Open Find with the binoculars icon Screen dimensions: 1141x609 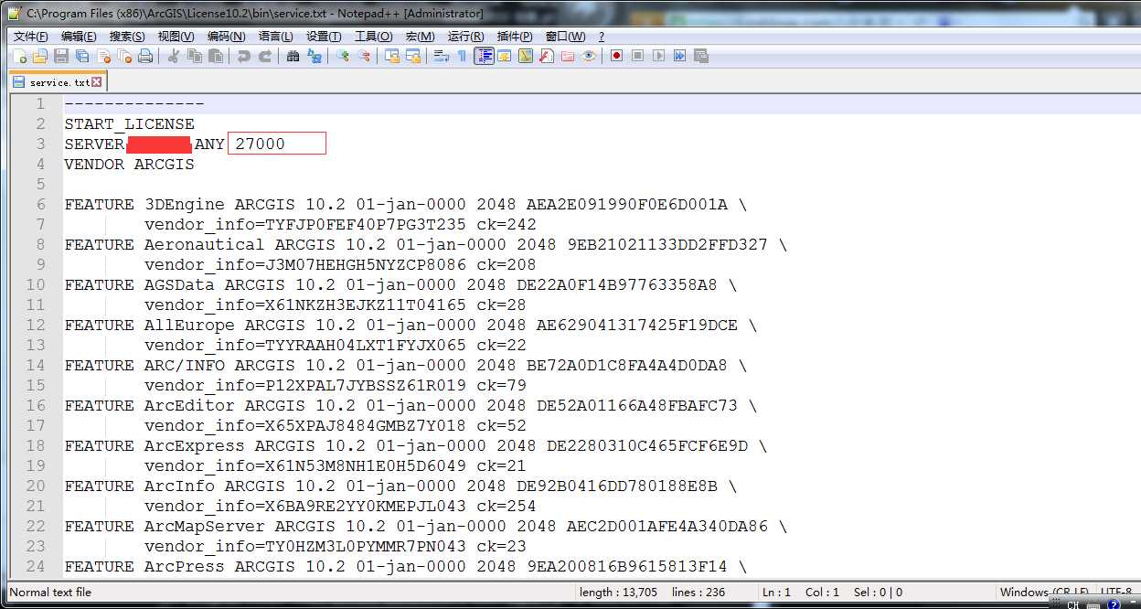[x=293, y=56]
